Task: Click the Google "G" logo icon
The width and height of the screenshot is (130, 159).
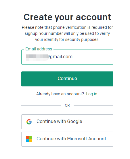Action: coord(29,122)
